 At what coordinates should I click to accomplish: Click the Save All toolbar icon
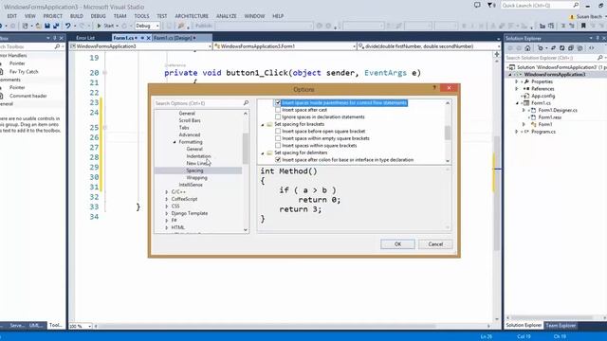click(x=56, y=26)
